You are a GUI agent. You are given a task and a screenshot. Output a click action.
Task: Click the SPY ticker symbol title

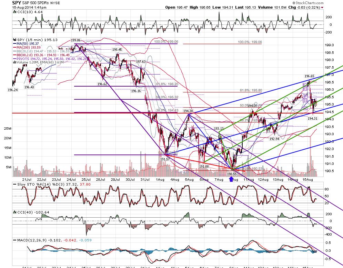[17, 3]
